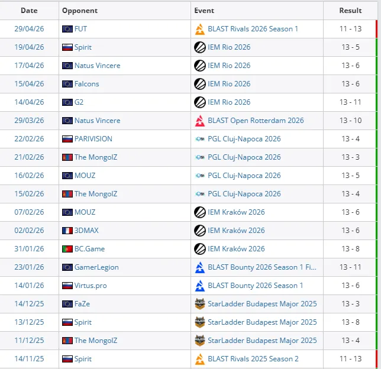Click the Major icon in the FaZe row
This screenshot has height=369, width=381.
point(200,304)
